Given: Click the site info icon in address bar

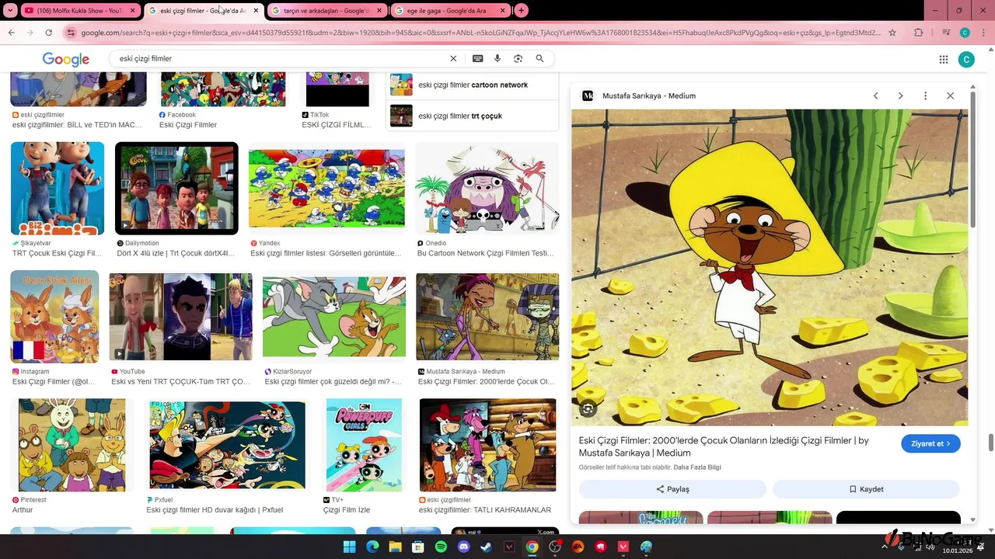Looking at the screenshot, I should coord(72,33).
